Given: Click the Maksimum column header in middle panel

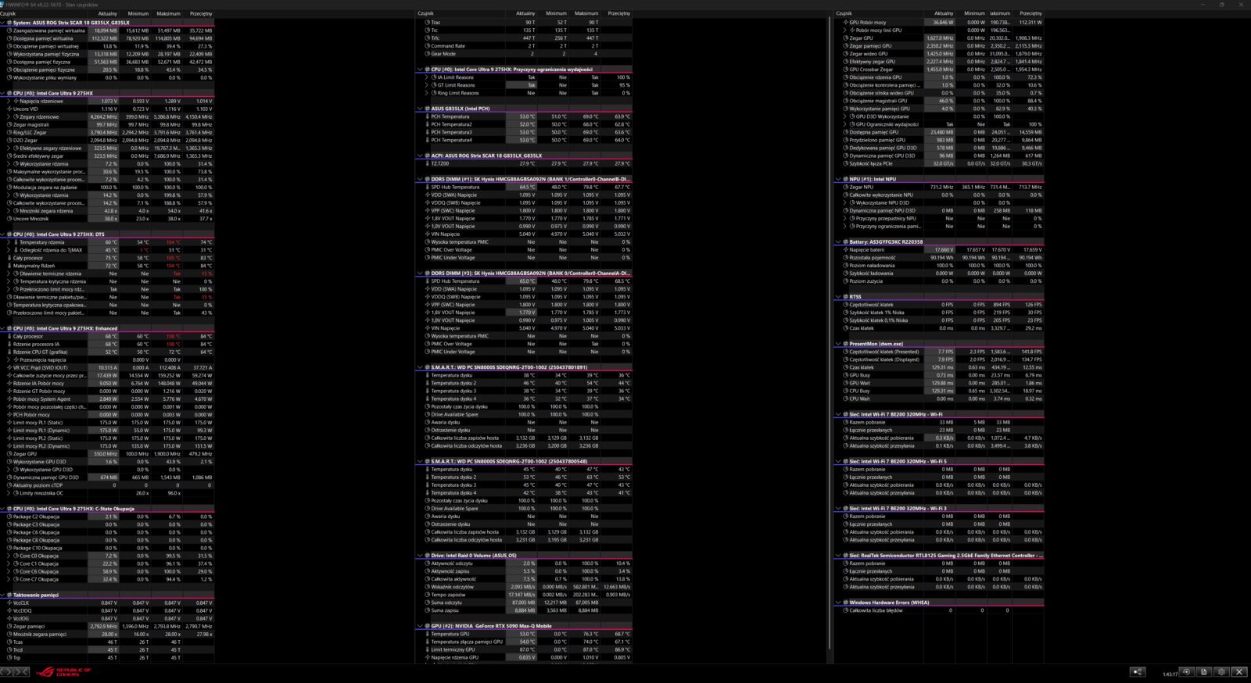Looking at the screenshot, I should click(586, 13).
